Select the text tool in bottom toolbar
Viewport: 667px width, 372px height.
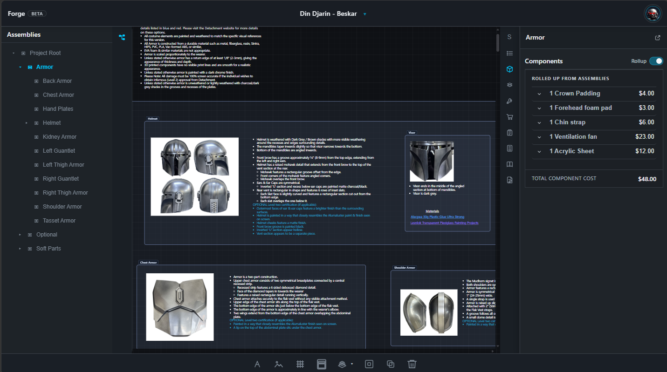click(257, 364)
